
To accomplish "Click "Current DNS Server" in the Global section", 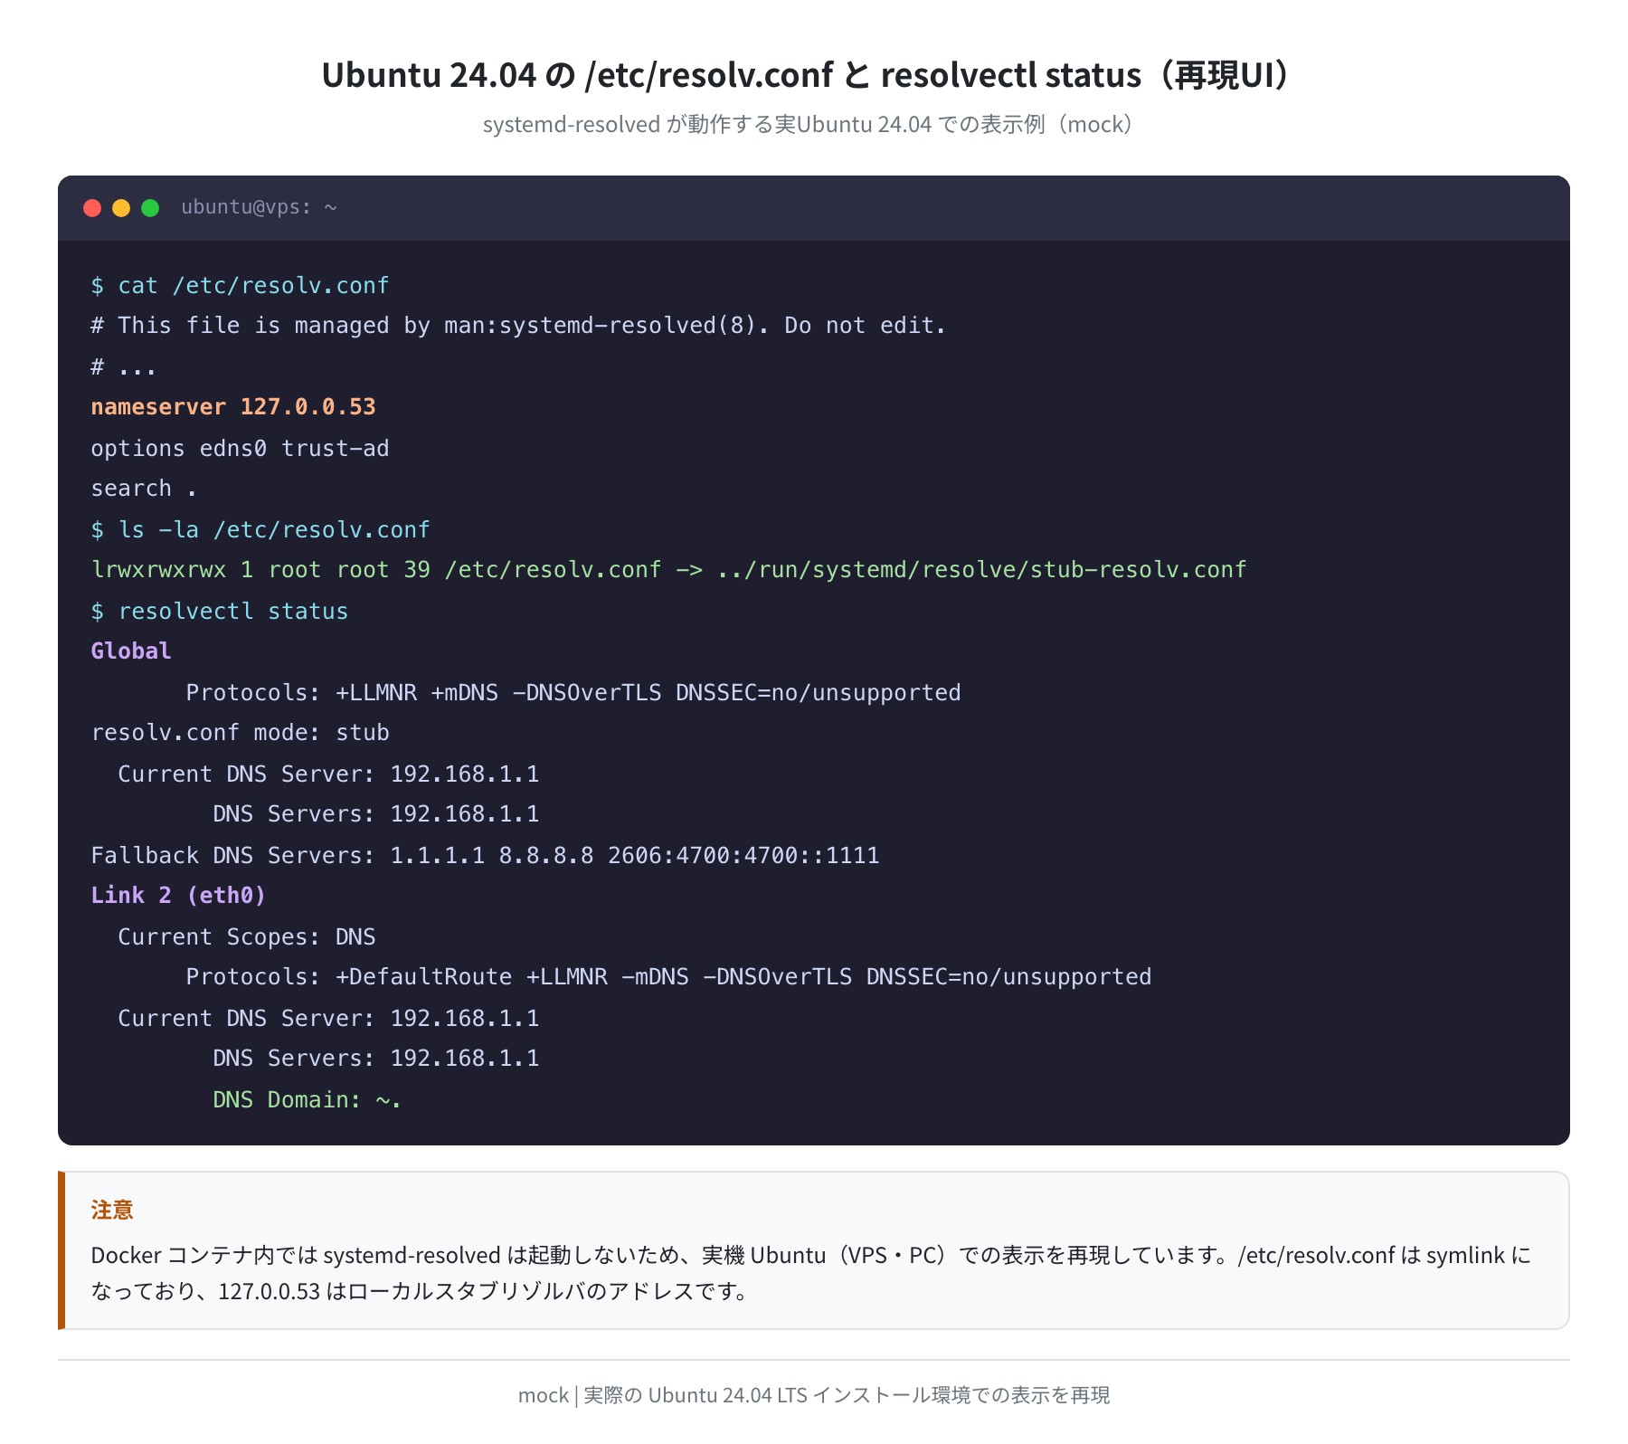I will click(328, 774).
